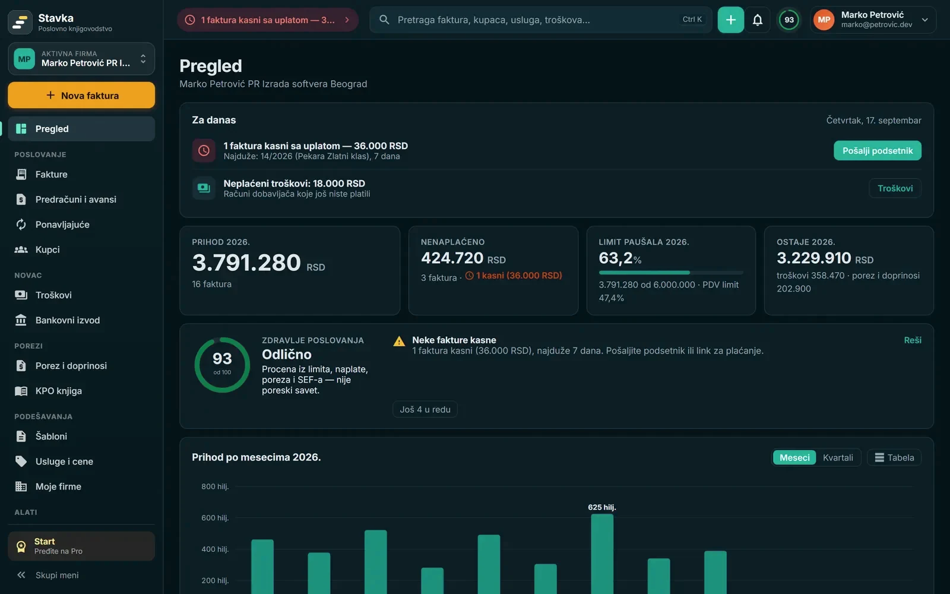Click the Usluge i cene tag icon

[21, 462]
